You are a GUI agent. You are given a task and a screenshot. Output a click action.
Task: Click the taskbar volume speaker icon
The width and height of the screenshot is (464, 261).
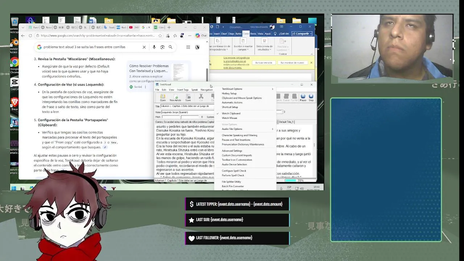(x=302, y=188)
